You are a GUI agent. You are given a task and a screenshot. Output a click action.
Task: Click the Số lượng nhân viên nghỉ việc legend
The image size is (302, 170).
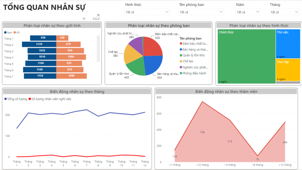pyautogui.click(x=50, y=99)
